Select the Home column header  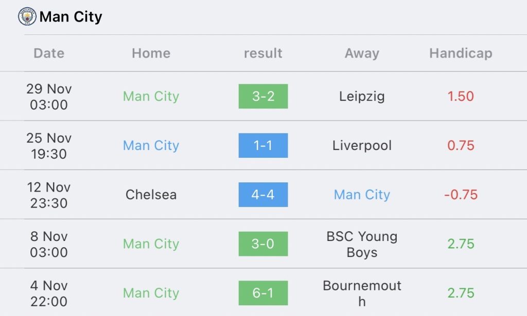(151, 53)
